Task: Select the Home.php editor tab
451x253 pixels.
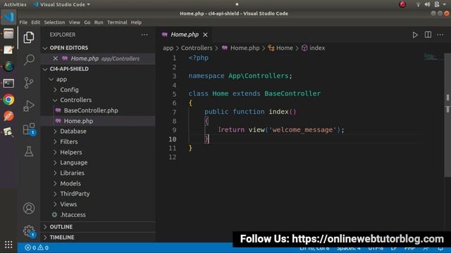Action: tap(184, 34)
